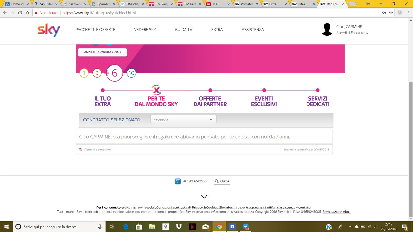Image resolution: width=413 pixels, height=232 pixels.
Task: Click the Sky Go play icon
Action: [177, 181]
